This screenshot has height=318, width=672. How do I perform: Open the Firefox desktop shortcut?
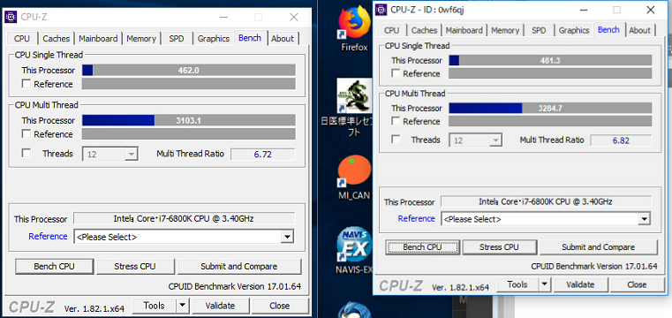point(354,28)
